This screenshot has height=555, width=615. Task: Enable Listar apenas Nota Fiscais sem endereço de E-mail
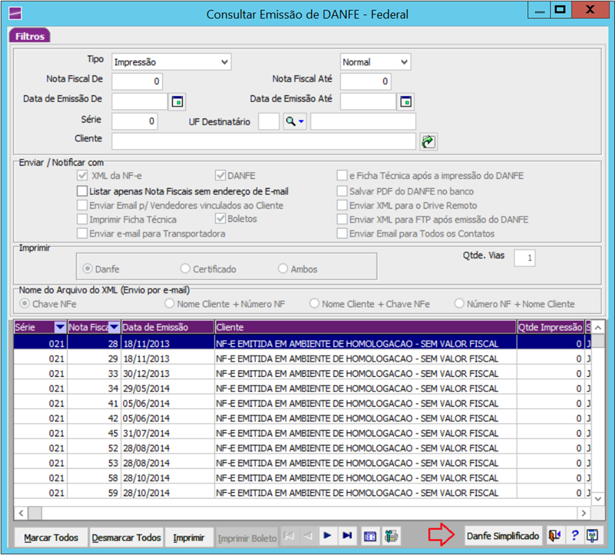tap(82, 191)
